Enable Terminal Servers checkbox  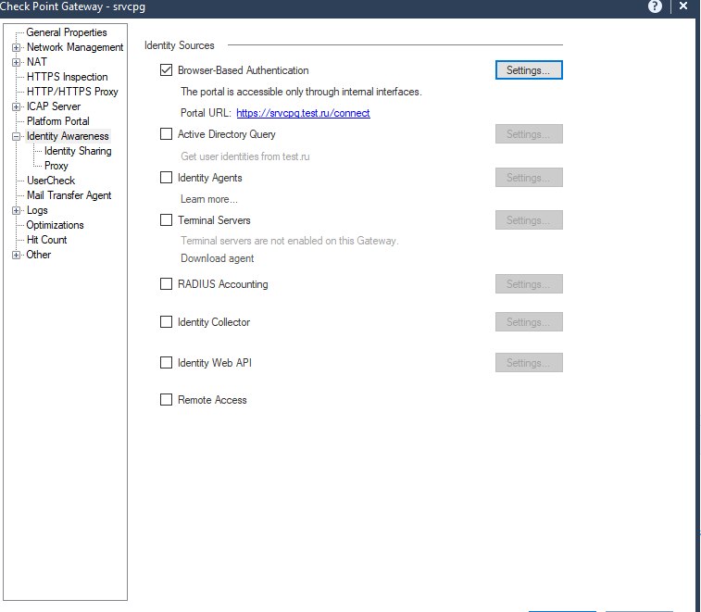166,220
